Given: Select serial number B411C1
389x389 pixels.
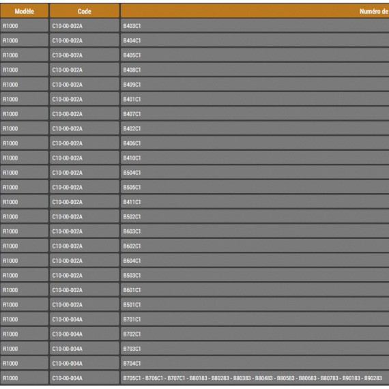Looking at the screenshot, I should [132, 202].
